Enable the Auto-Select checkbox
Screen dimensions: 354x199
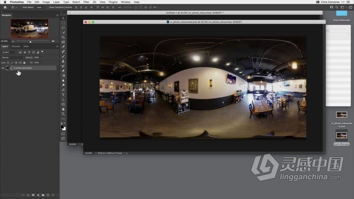click(x=21, y=7)
